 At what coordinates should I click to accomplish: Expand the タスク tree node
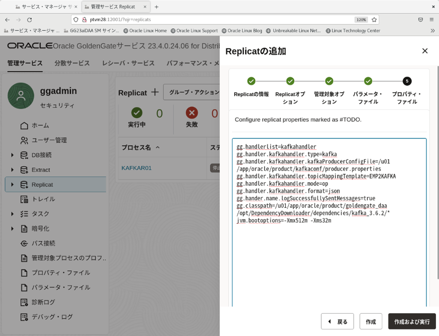click(x=12, y=214)
